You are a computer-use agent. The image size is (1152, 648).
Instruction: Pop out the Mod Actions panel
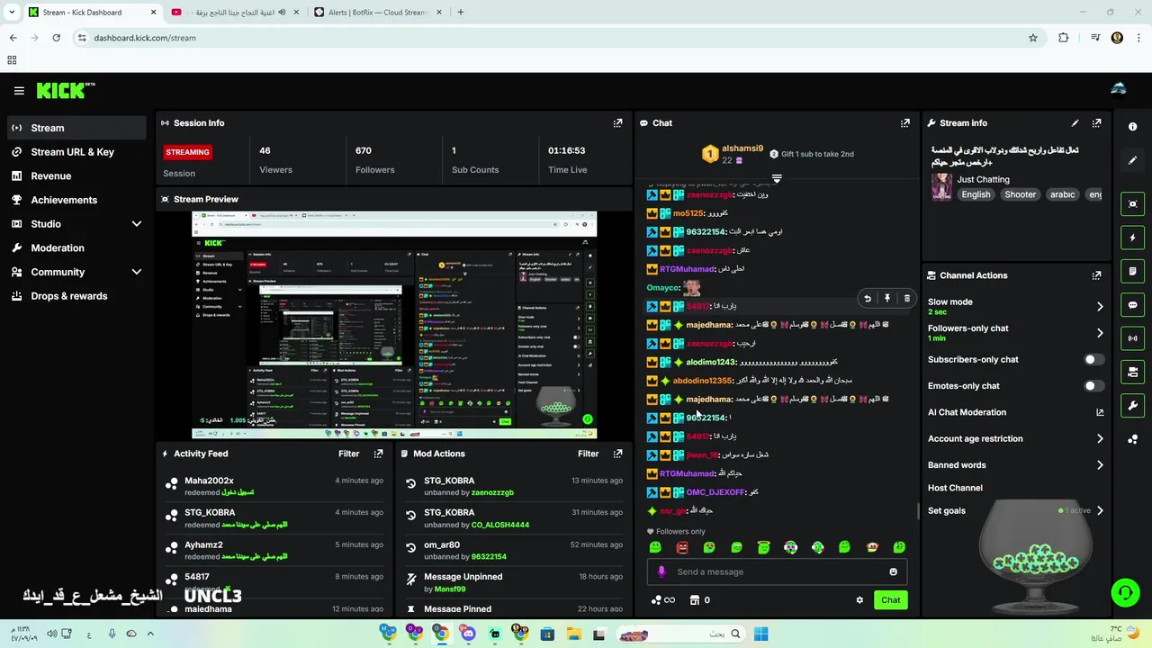click(x=617, y=454)
